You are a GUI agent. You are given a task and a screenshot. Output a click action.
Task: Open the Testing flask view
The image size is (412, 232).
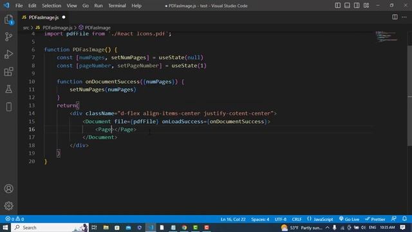[8, 89]
